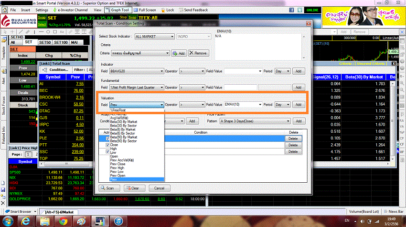Screen dimensions: 406x227
Task: Open the Valuation Period Day dropdown
Action: [282, 105]
